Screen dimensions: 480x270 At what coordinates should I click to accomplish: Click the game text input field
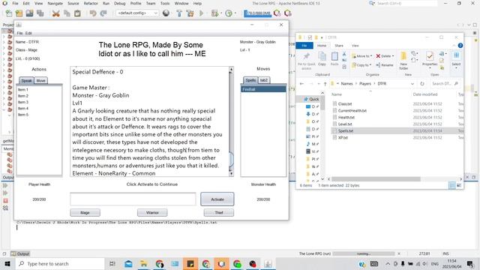(x=133, y=199)
